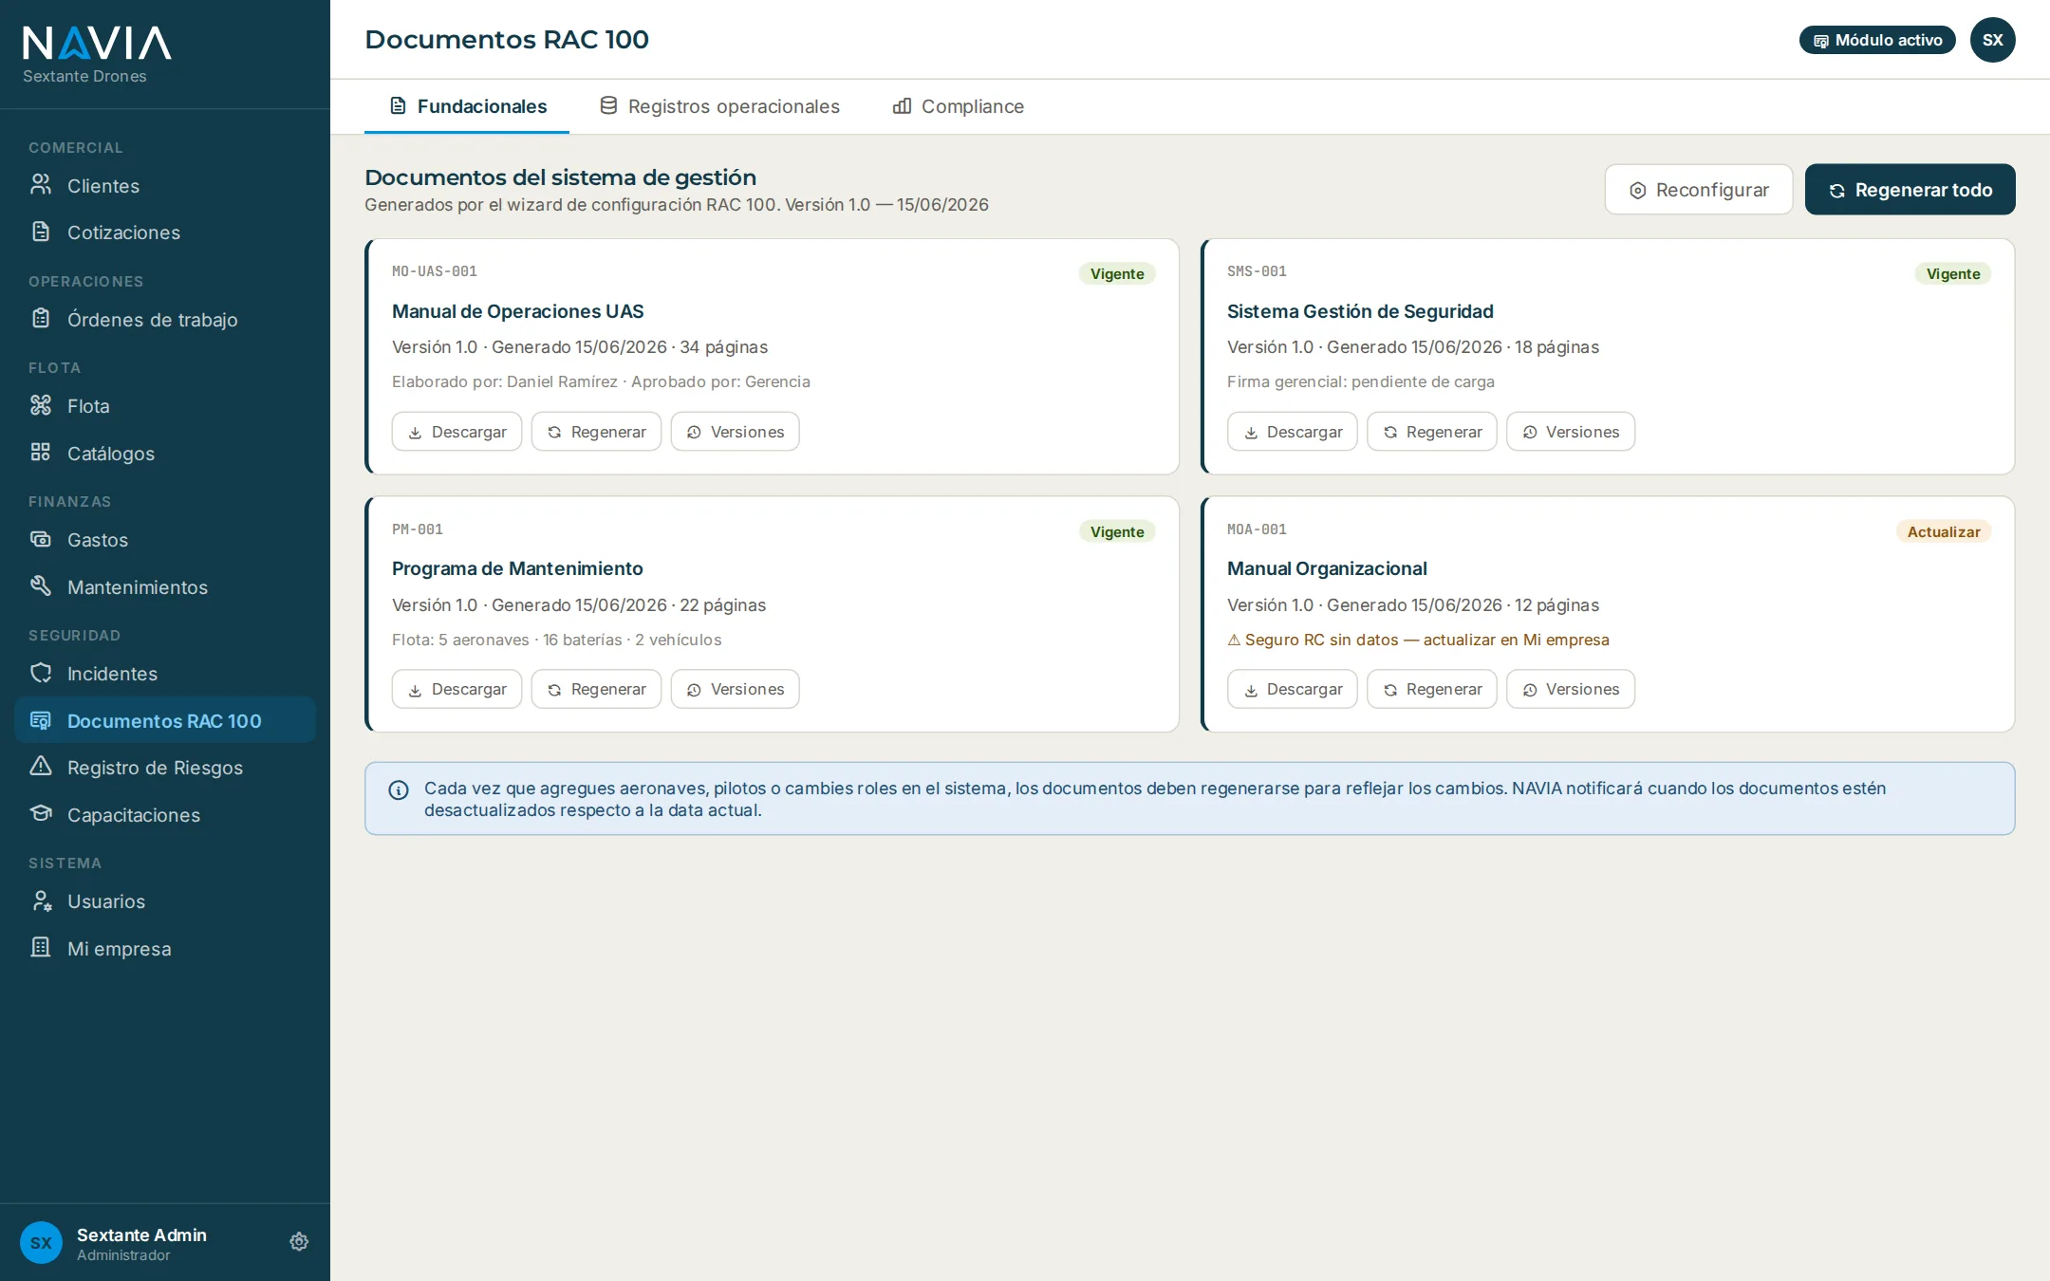Open the Capacitaciones page
Image resolution: width=2050 pixels, height=1281 pixels.
click(x=165, y=815)
